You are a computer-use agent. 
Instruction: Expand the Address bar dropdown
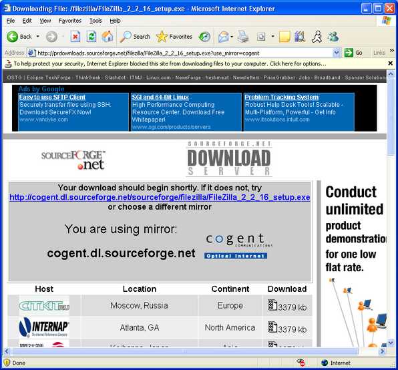point(337,53)
